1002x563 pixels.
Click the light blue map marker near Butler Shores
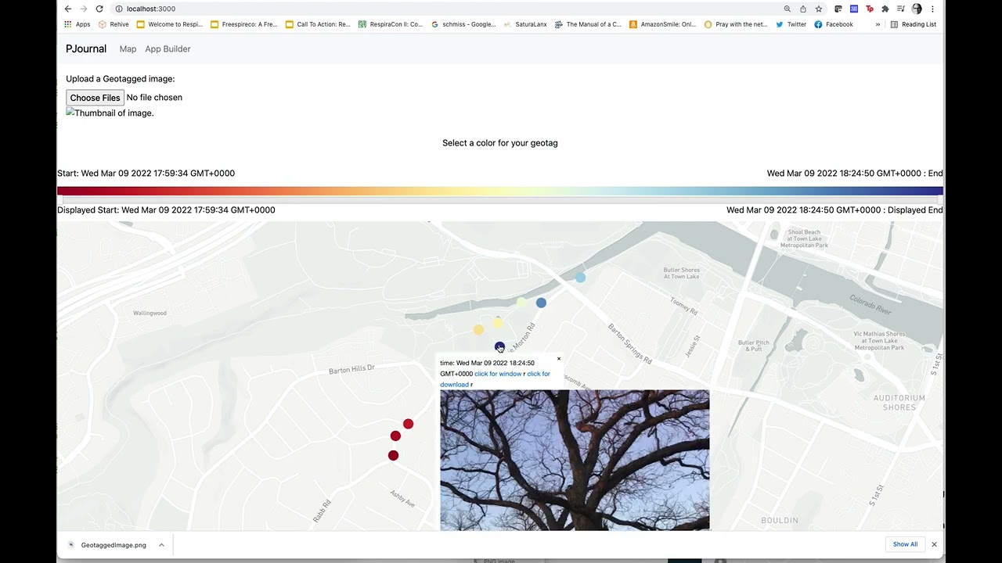[580, 278]
